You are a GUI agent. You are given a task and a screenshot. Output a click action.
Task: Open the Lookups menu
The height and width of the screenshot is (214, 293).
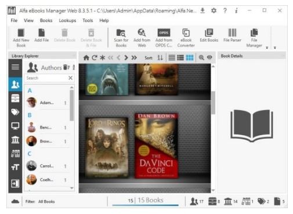coord(67,20)
